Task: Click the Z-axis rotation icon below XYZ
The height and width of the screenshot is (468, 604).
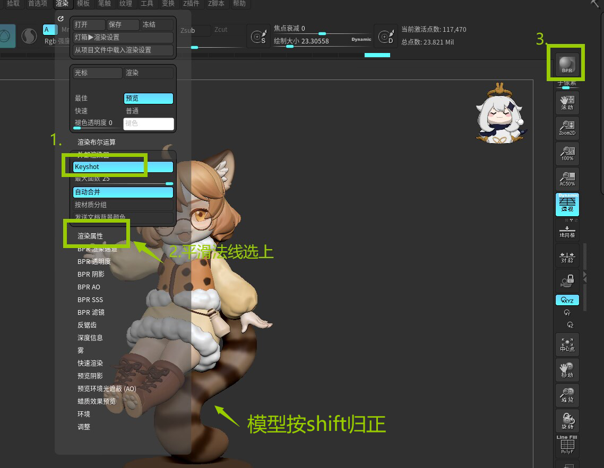Action: tap(570, 325)
